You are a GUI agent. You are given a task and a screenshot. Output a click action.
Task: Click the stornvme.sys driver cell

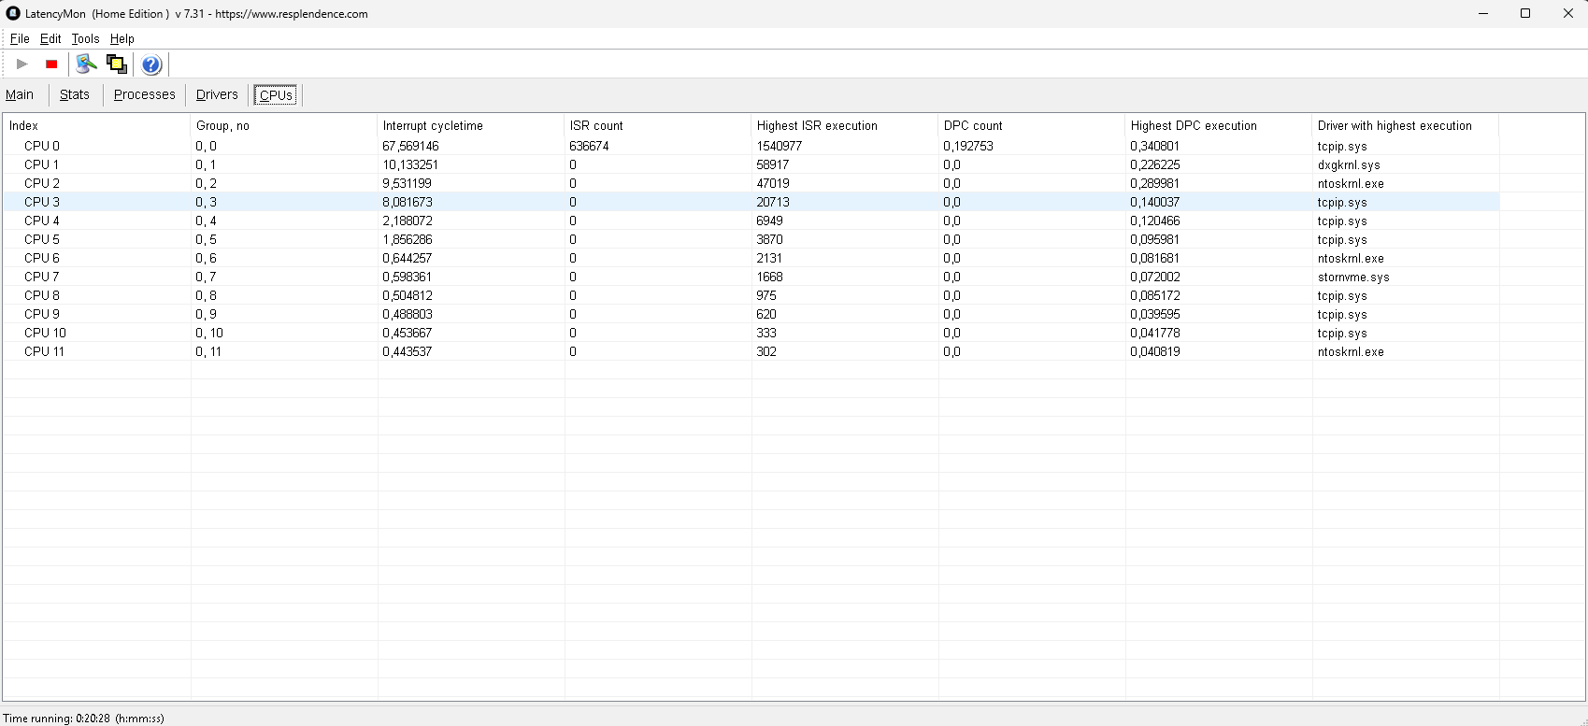pos(1353,277)
